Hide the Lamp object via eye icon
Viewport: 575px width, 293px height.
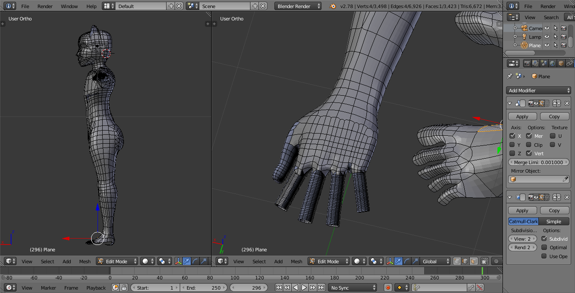point(547,37)
